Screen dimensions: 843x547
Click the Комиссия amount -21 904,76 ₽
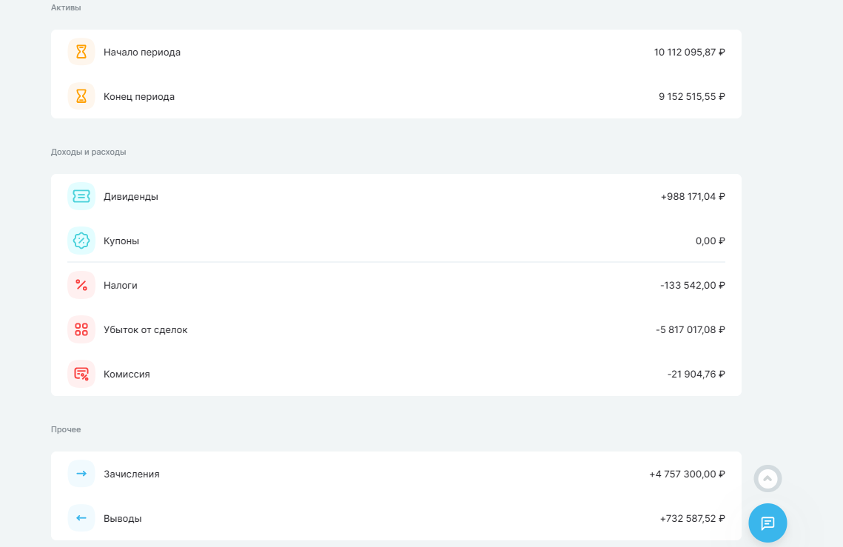pyautogui.click(x=696, y=375)
